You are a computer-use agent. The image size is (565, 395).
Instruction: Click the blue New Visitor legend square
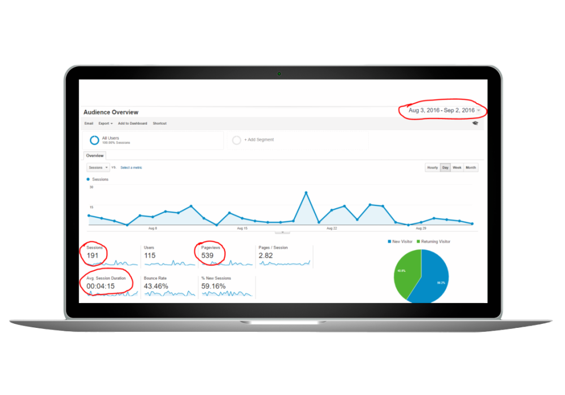click(389, 242)
